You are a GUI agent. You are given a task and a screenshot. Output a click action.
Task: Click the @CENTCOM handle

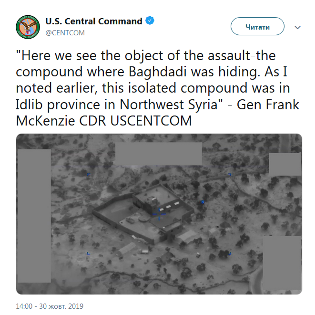point(65,32)
